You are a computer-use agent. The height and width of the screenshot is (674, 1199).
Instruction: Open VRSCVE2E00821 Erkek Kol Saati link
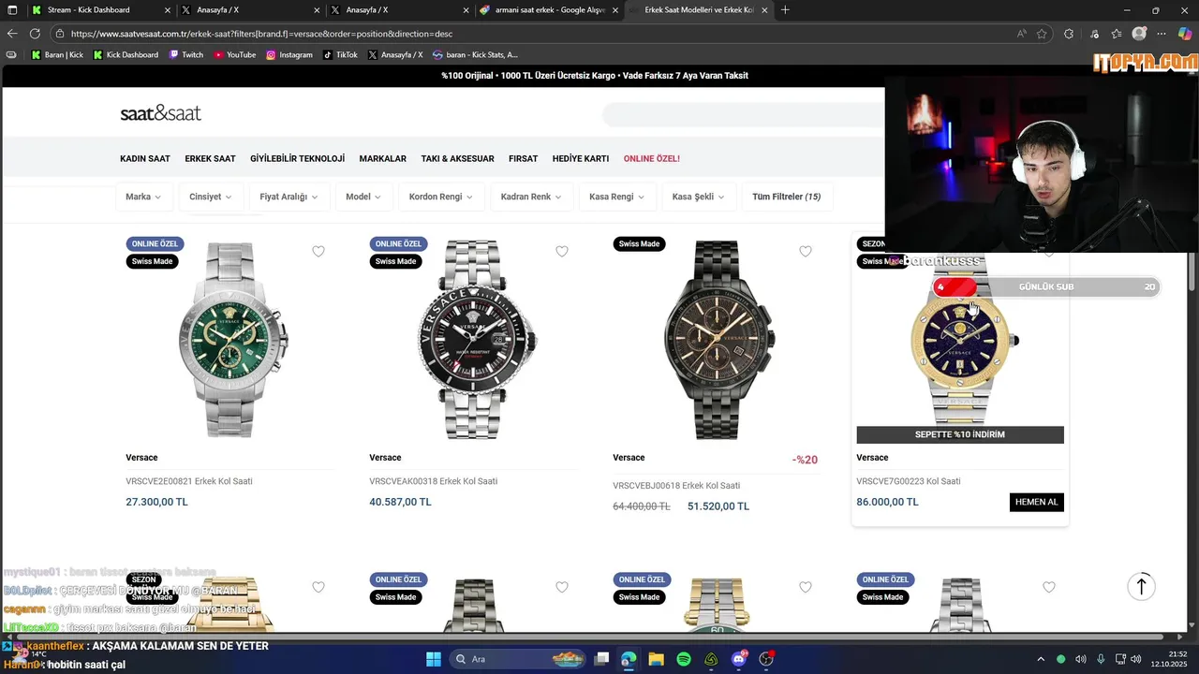click(x=189, y=481)
